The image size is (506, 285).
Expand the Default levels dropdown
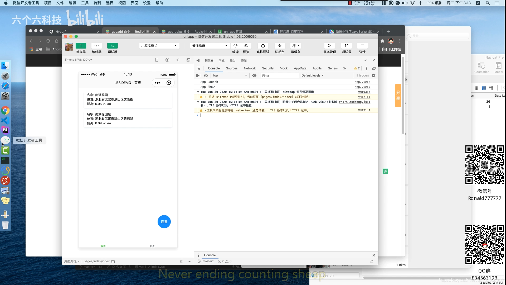click(x=312, y=75)
